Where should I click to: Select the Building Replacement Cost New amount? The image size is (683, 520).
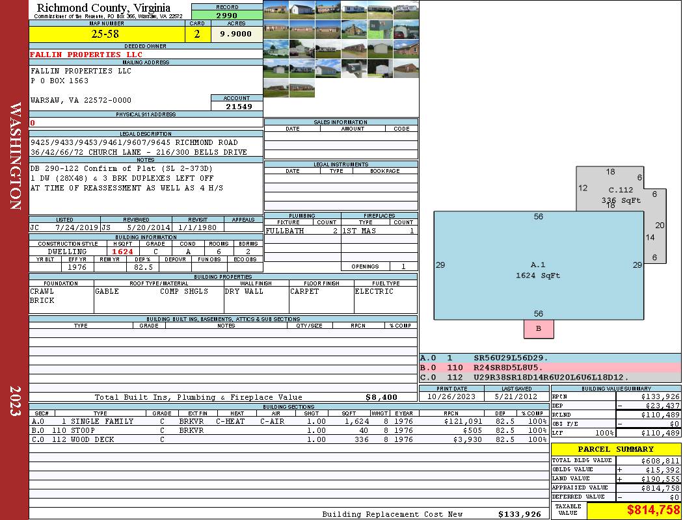click(520, 514)
